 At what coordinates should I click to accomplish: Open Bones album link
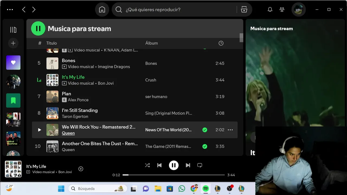151,63
